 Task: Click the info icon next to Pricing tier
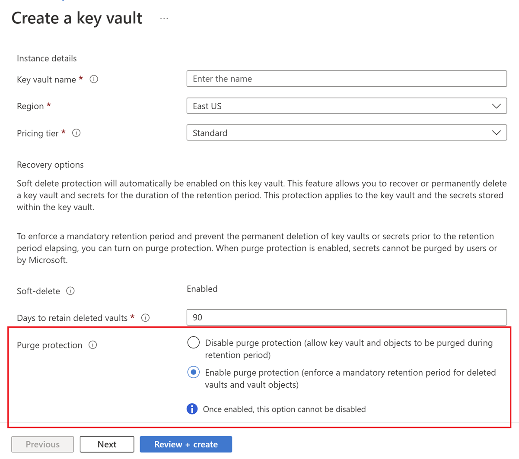click(x=76, y=133)
